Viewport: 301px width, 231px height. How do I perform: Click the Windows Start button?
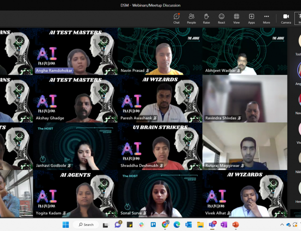66,225
